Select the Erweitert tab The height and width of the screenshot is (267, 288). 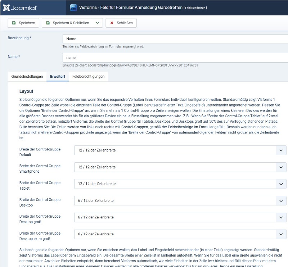coord(58,77)
